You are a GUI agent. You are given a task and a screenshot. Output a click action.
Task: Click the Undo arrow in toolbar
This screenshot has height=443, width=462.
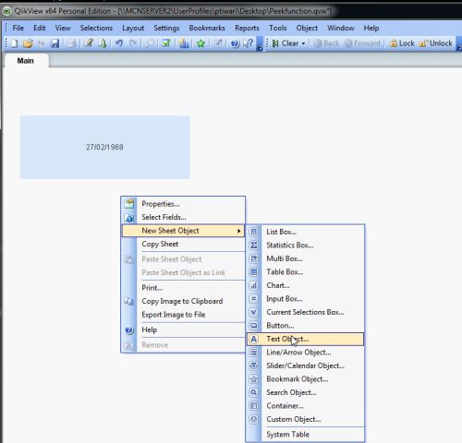(x=119, y=43)
